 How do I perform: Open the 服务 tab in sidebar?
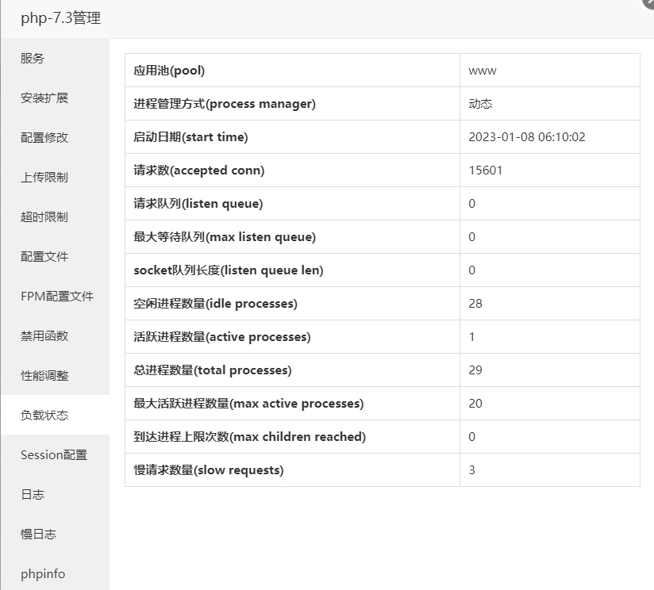tap(55, 59)
